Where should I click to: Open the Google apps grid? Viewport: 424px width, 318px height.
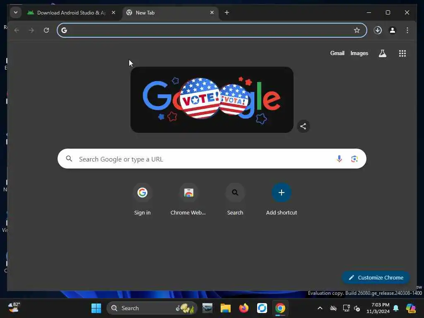click(402, 53)
